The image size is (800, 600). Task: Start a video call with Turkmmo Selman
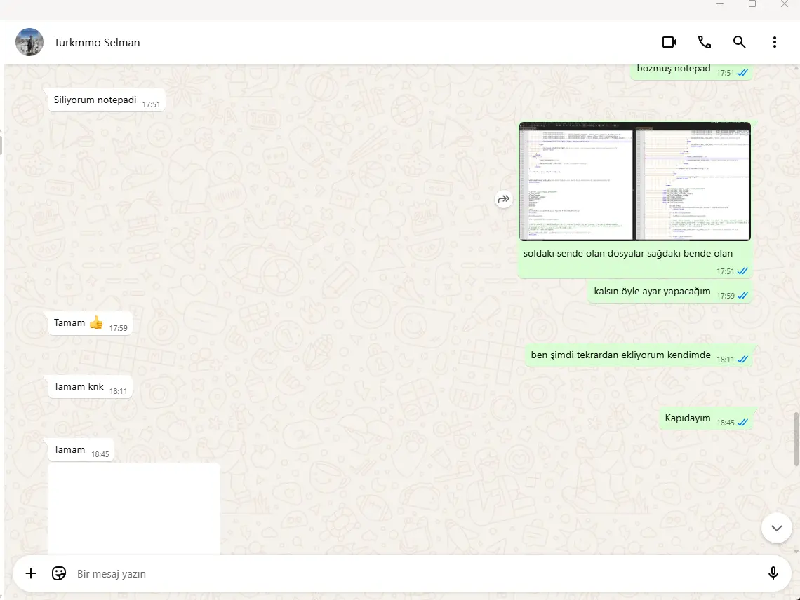click(x=669, y=42)
